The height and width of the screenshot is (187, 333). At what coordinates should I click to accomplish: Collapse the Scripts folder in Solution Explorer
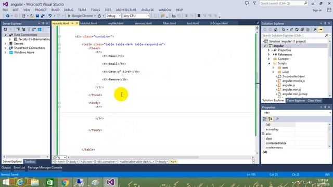[x=269, y=63]
